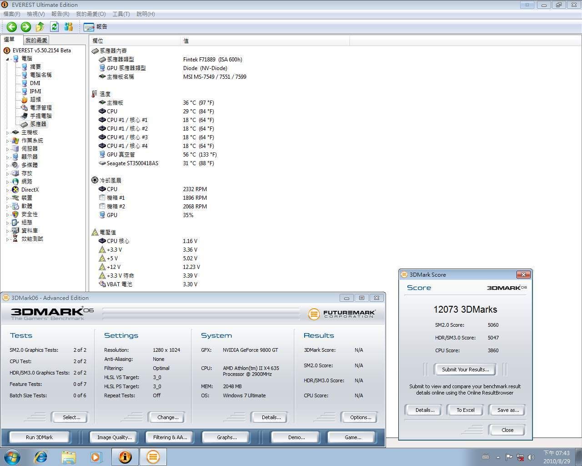The image size is (582, 466).
Task: Click To Excel button in Score window
Action: pos(466,410)
